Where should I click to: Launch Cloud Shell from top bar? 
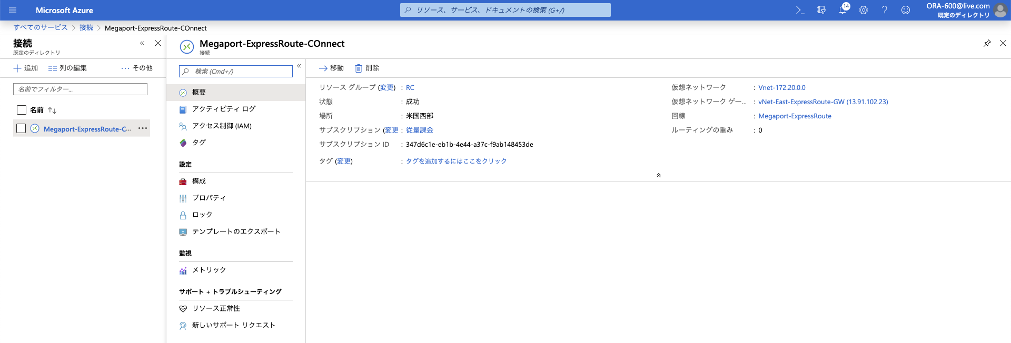[x=800, y=10]
